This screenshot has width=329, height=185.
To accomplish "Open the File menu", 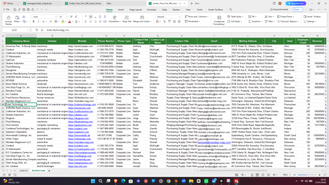I will 6,9.
